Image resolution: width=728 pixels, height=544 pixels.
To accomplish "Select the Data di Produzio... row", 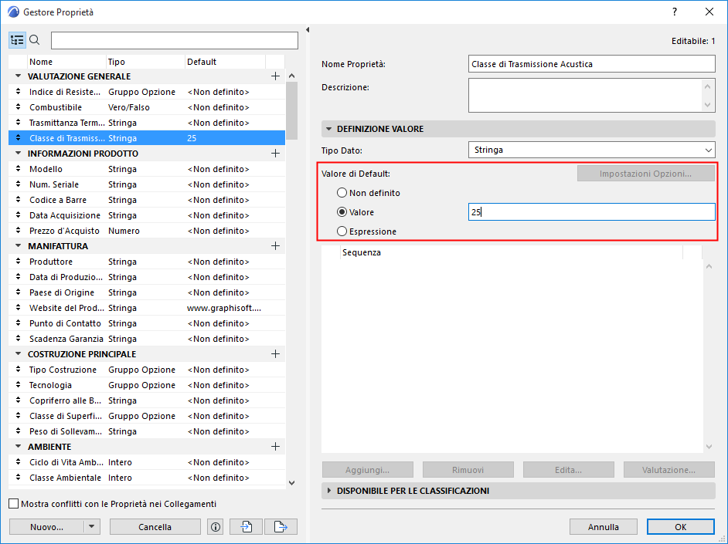I will point(147,277).
